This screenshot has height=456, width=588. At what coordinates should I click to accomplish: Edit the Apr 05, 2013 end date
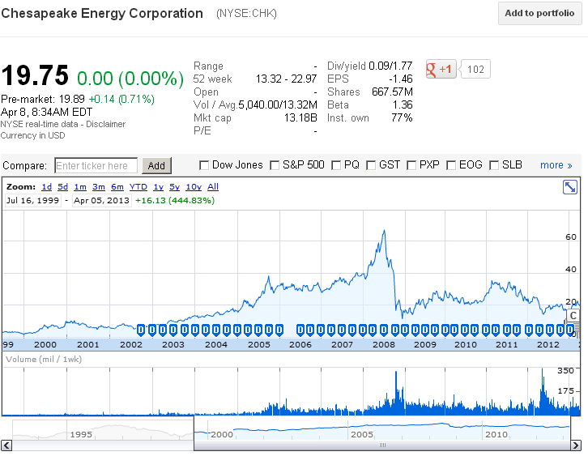(101, 201)
